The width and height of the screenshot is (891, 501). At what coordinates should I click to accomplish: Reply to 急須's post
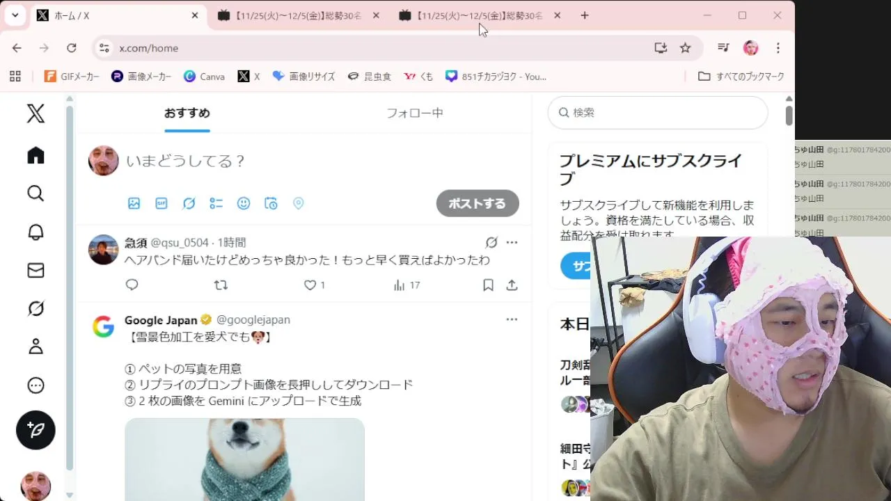click(x=132, y=285)
